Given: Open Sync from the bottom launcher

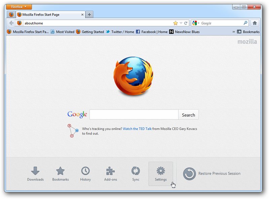Looking at the screenshot, I should click(136, 174).
